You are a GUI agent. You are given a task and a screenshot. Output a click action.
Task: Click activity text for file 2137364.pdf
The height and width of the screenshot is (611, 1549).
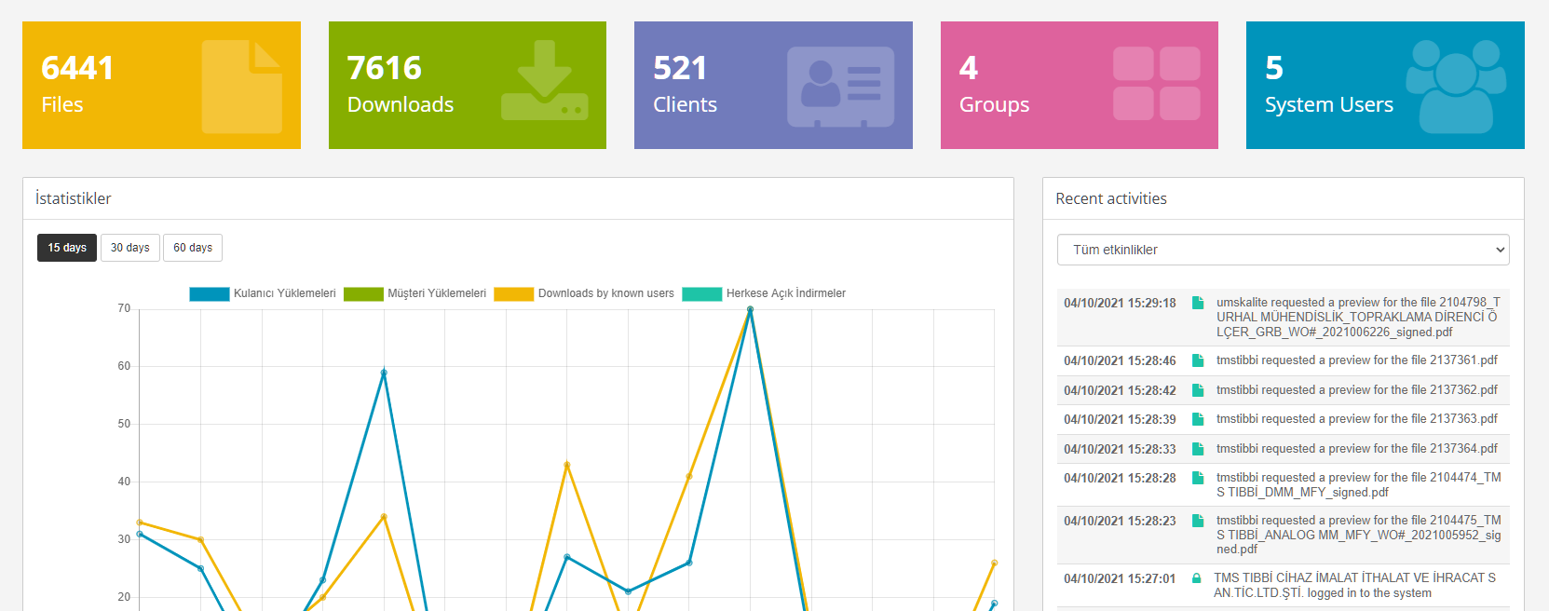point(1357,449)
